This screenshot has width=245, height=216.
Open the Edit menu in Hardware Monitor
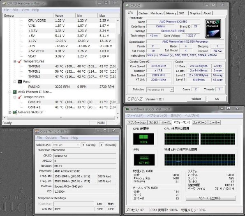15,10
